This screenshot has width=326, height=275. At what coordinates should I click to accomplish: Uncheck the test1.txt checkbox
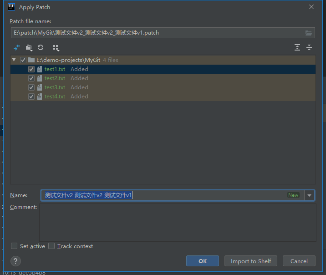31,69
